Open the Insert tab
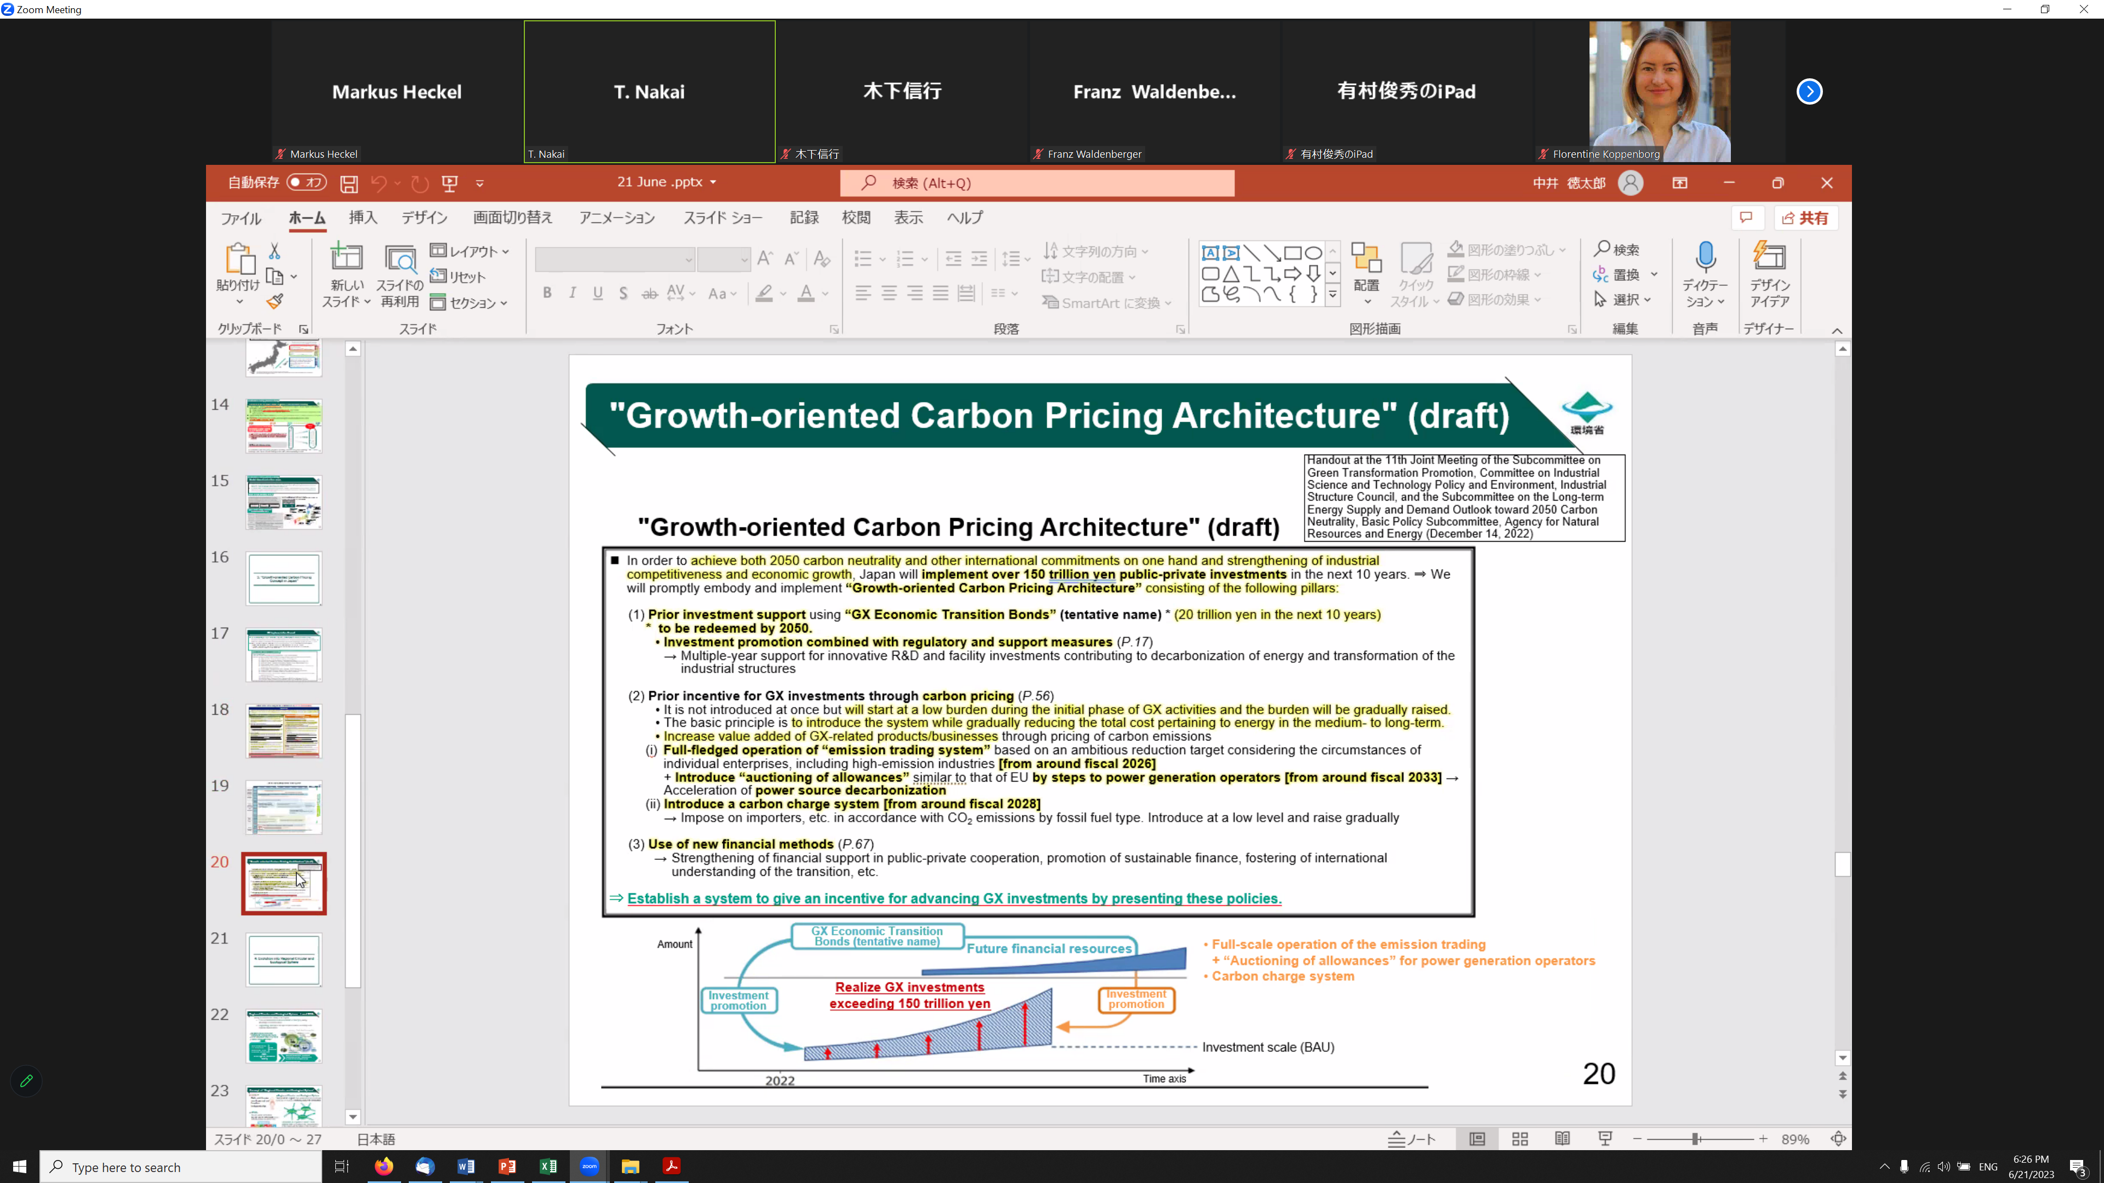This screenshot has height=1183, width=2104. (x=363, y=218)
